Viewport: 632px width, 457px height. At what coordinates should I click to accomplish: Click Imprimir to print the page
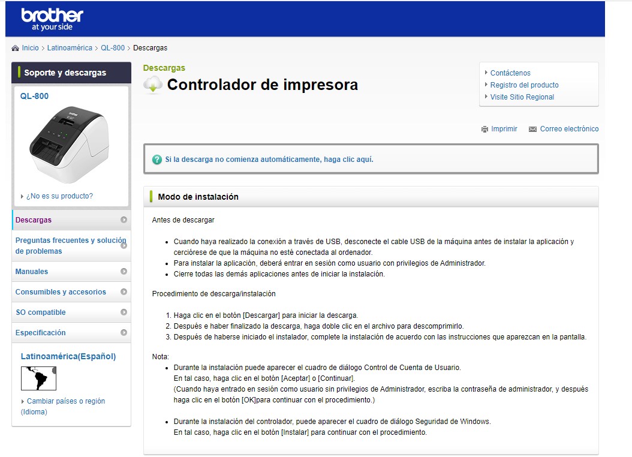click(504, 129)
